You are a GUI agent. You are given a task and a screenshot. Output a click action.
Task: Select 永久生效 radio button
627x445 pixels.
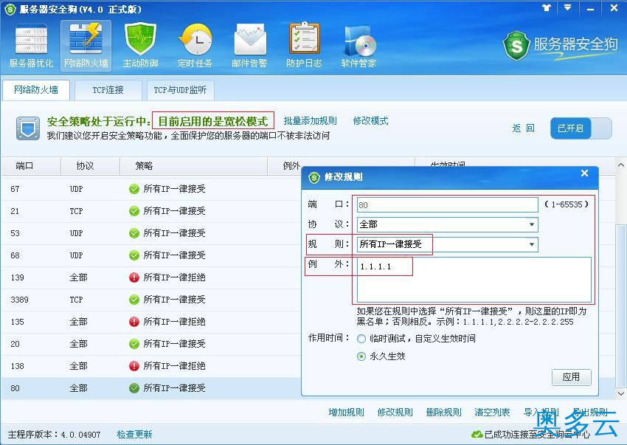[x=361, y=356]
